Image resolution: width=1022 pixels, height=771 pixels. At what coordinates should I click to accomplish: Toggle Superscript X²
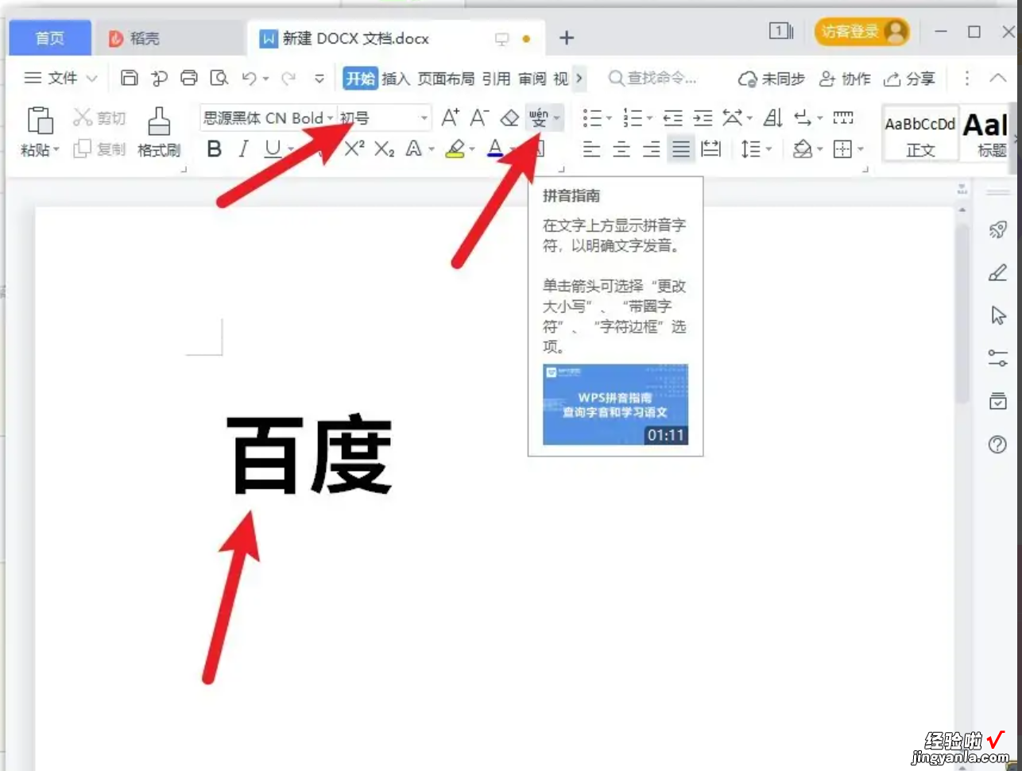coord(354,148)
